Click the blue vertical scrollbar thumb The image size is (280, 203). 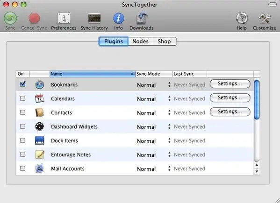[257, 100]
